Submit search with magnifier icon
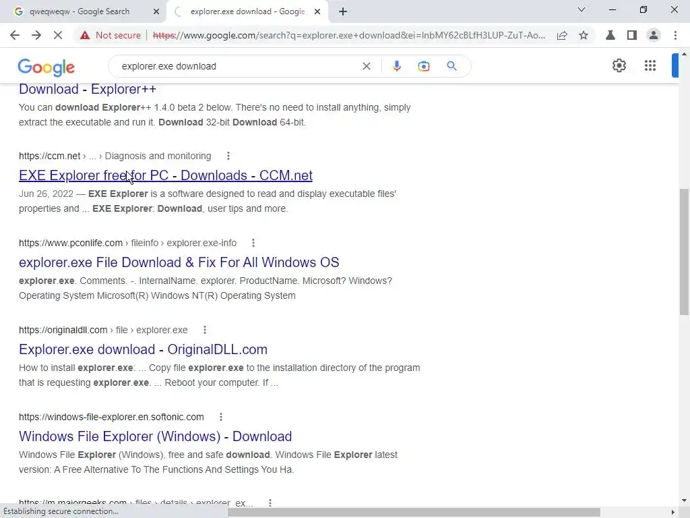690x518 pixels. coord(451,66)
